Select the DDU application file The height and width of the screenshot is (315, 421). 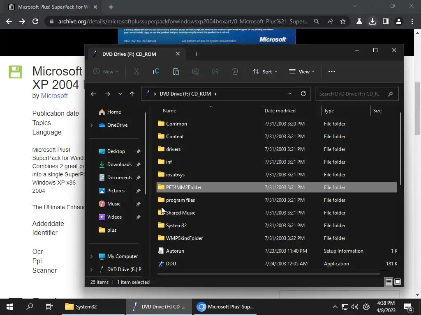coord(277,264)
